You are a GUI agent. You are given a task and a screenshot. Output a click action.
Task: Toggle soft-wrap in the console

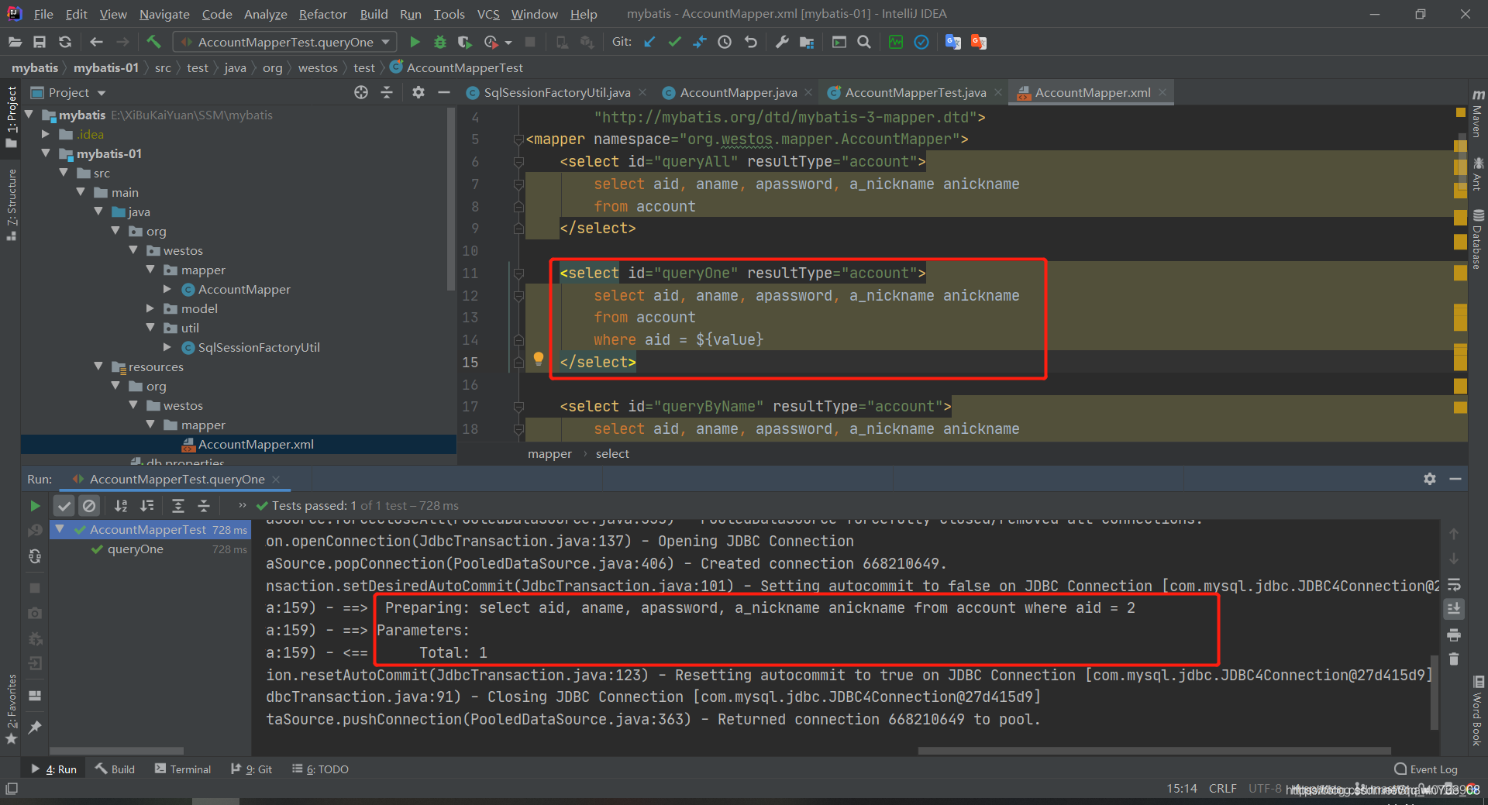[1454, 584]
